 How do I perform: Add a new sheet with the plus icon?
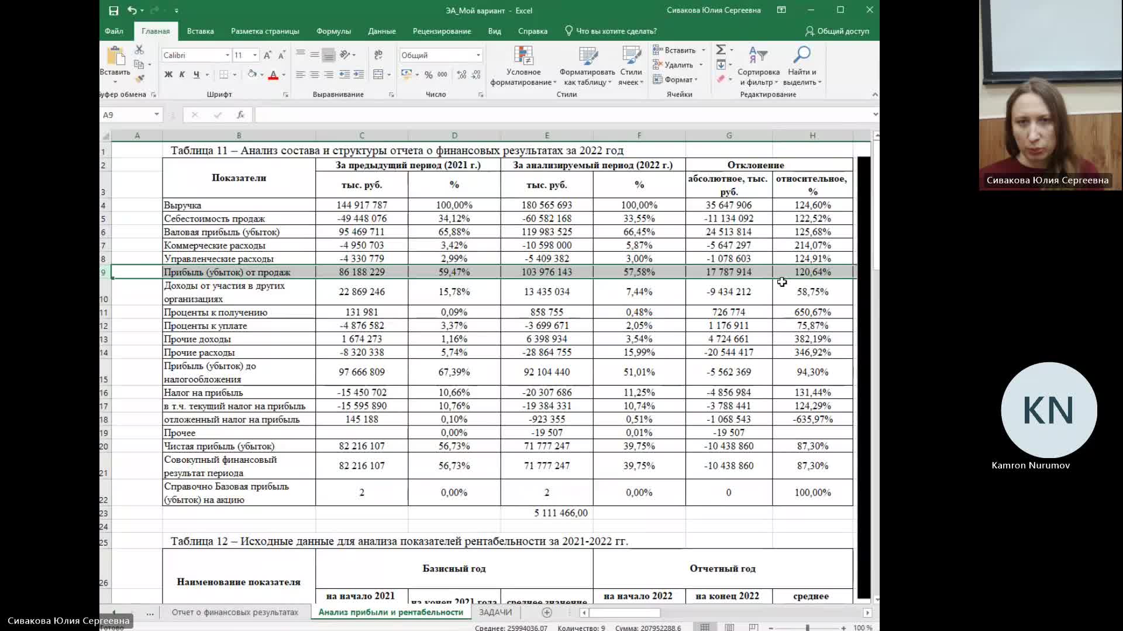[x=547, y=612]
